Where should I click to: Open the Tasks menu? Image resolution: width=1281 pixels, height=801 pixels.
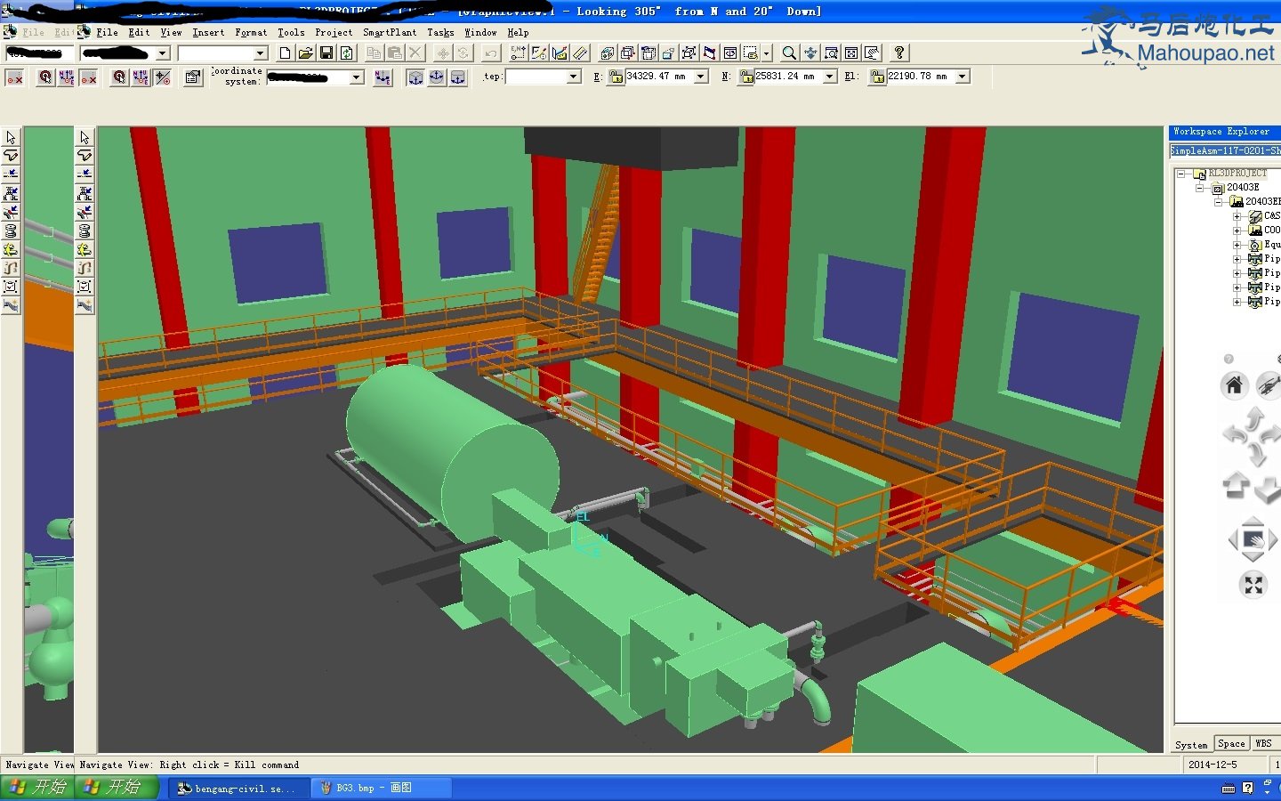point(440,32)
